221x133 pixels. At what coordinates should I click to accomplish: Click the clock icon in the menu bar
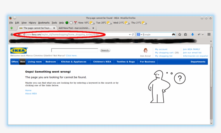click(x=71, y=23)
